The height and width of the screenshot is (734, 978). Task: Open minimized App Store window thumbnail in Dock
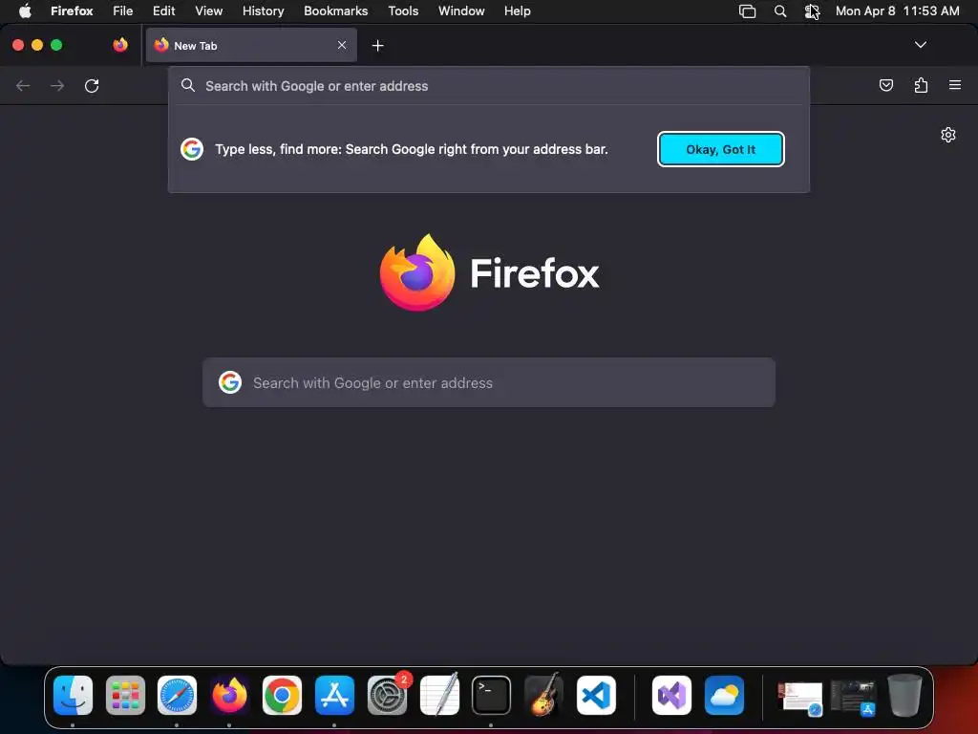(x=854, y=698)
